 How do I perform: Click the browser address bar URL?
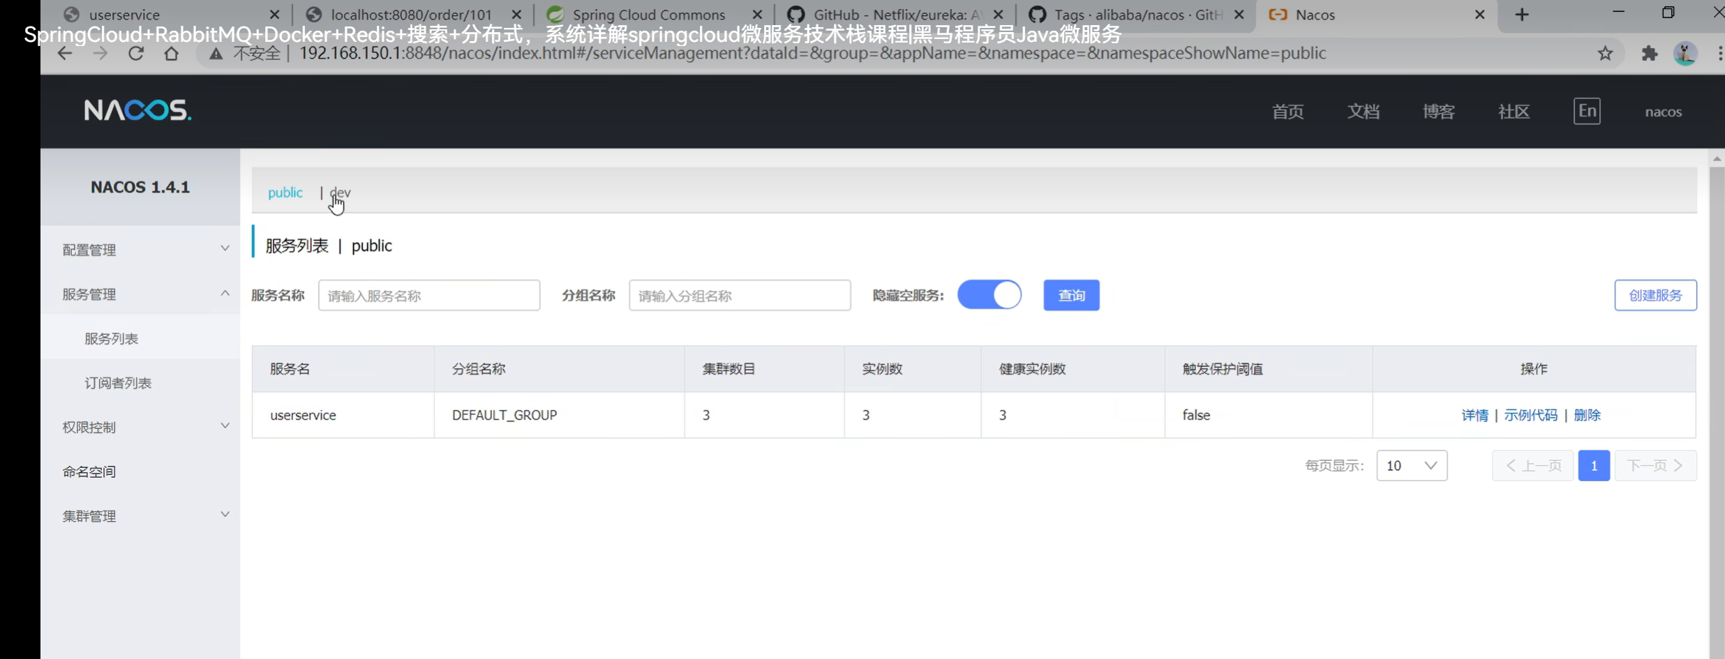click(x=812, y=53)
